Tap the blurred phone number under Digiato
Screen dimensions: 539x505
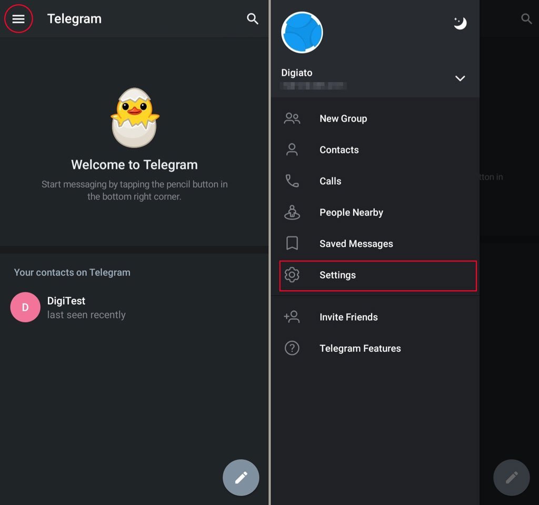pyautogui.click(x=313, y=86)
